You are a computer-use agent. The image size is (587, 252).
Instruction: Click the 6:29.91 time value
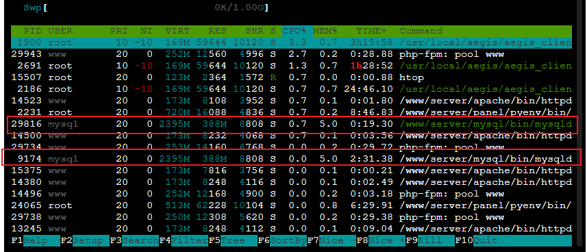tap(372, 205)
